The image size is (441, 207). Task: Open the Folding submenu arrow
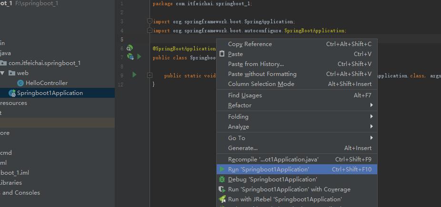pos(371,116)
